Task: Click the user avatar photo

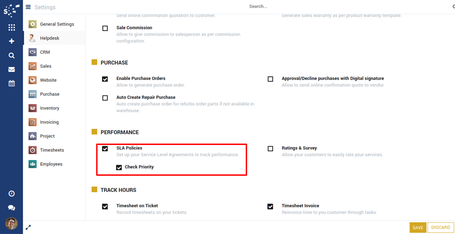Action: 11,223
